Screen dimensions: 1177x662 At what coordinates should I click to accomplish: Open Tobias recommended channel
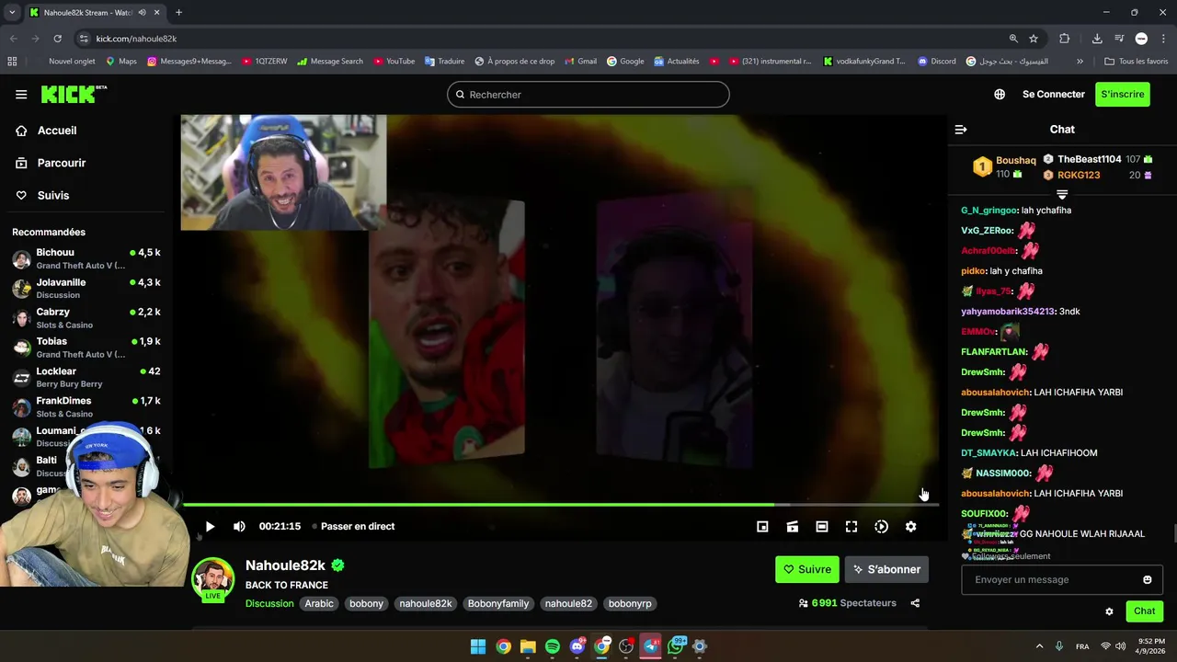point(86,348)
